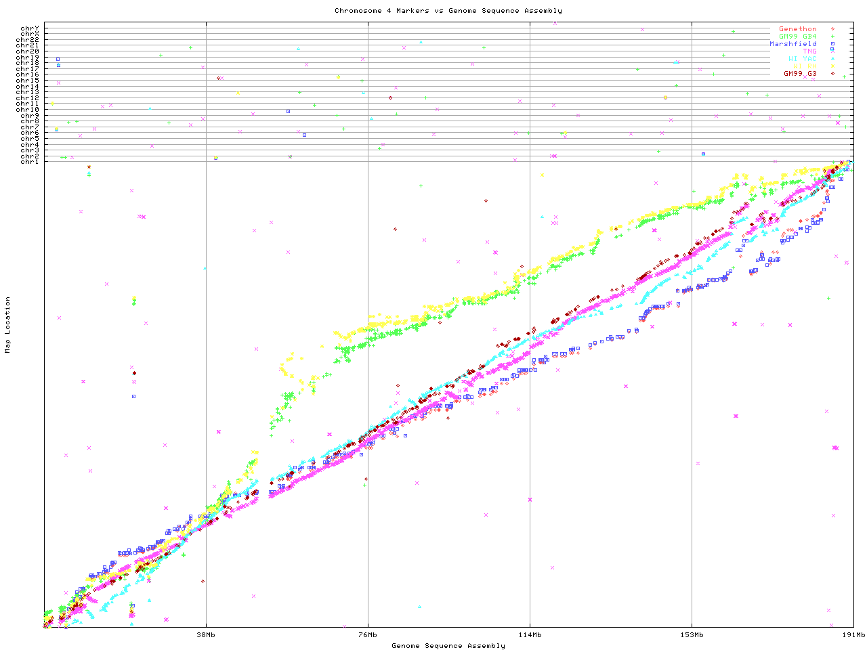Click the Genethon diamond marker in legend
867x650 pixels.
(832, 29)
